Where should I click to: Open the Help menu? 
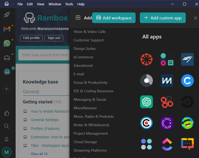[x=81, y=4]
